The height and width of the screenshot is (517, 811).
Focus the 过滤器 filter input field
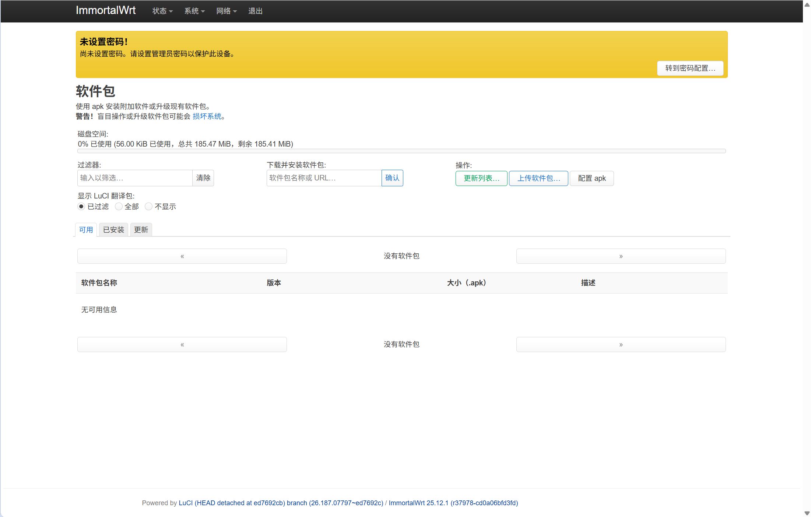click(x=135, y=178)
